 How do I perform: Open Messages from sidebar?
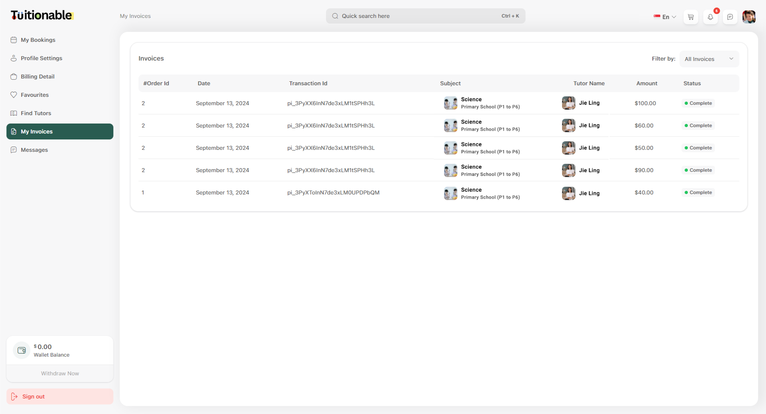(x=60, y=150)
